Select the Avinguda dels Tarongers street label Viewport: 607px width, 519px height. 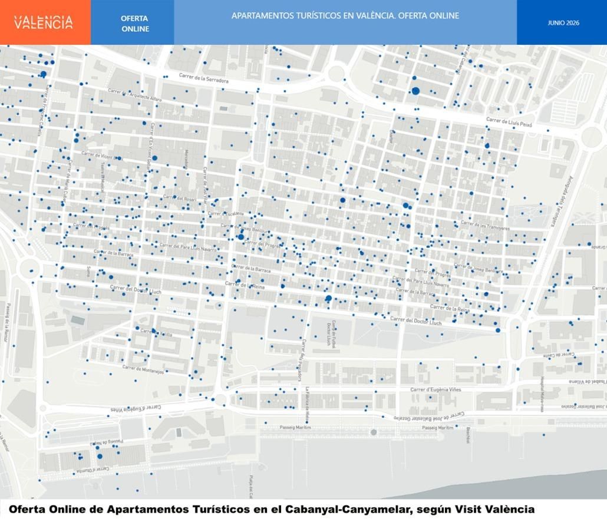coord(561,201)
